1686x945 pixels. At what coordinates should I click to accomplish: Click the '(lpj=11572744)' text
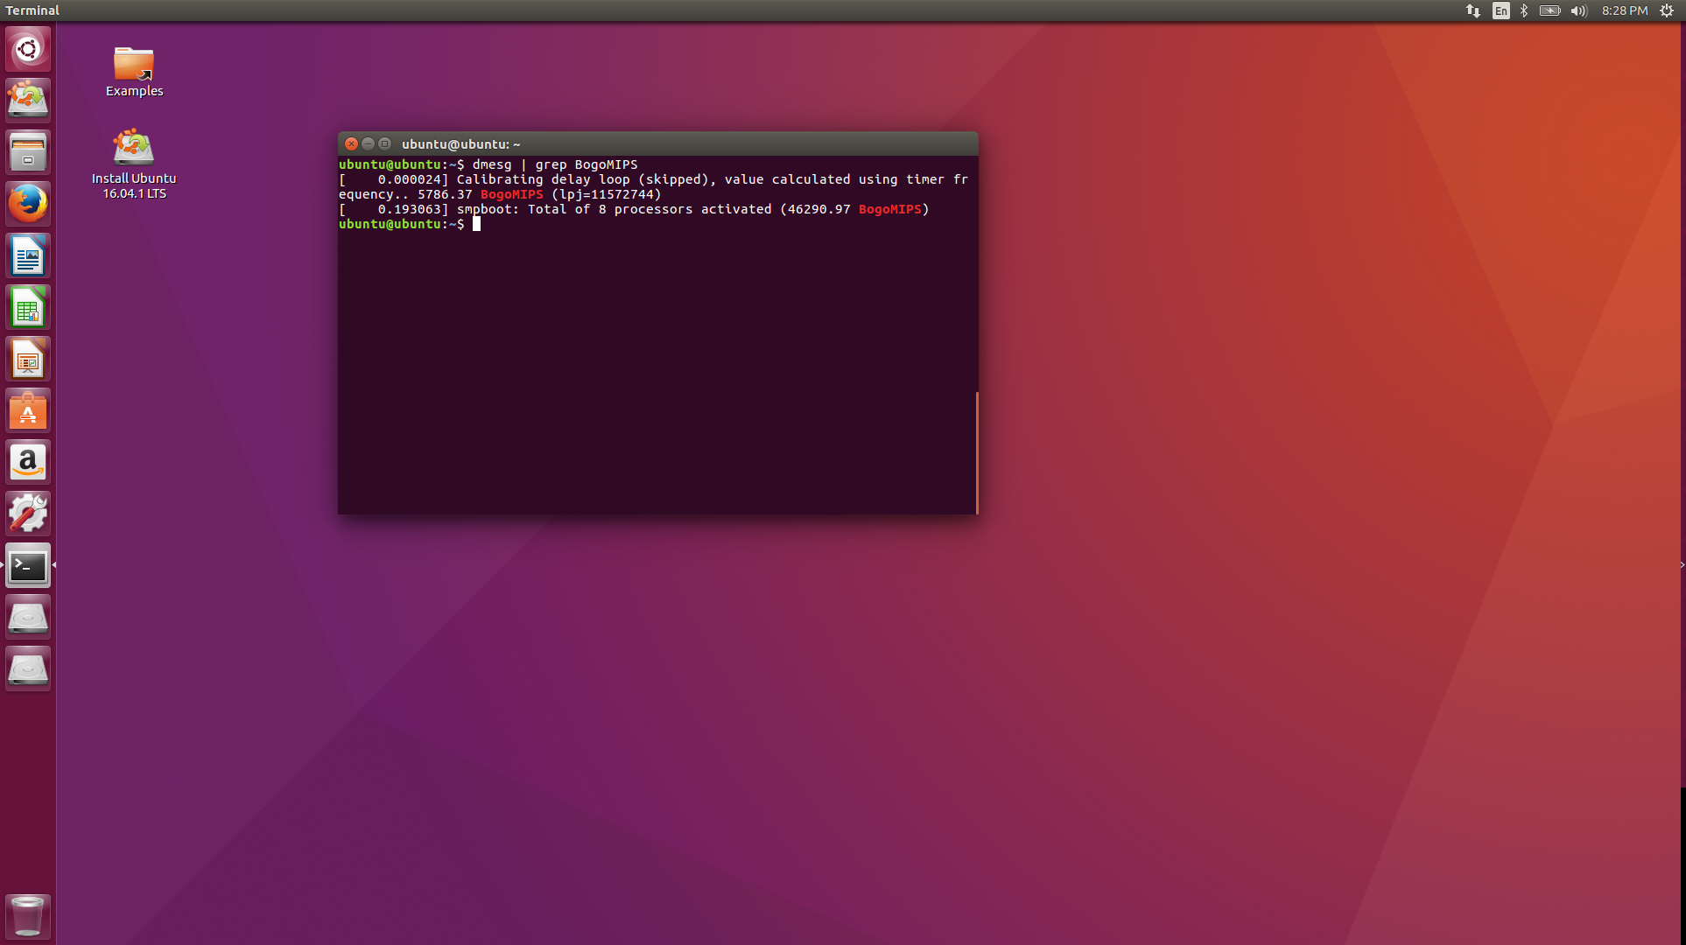tap(606, 194)
